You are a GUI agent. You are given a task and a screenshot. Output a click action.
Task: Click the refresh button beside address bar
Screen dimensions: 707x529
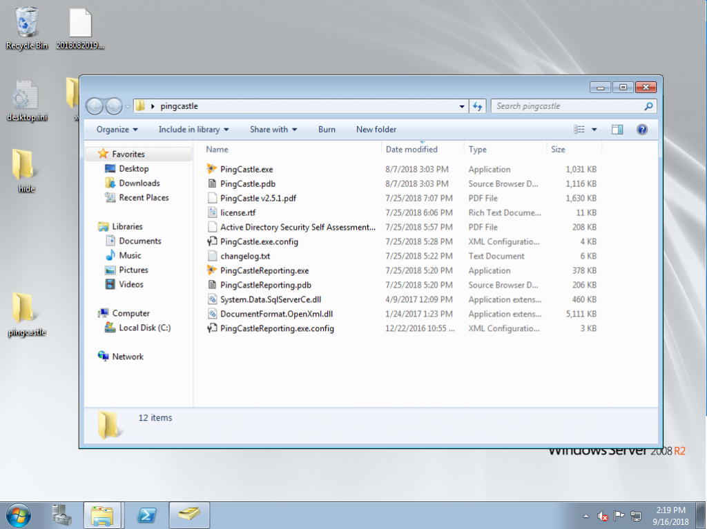(477, 106)
